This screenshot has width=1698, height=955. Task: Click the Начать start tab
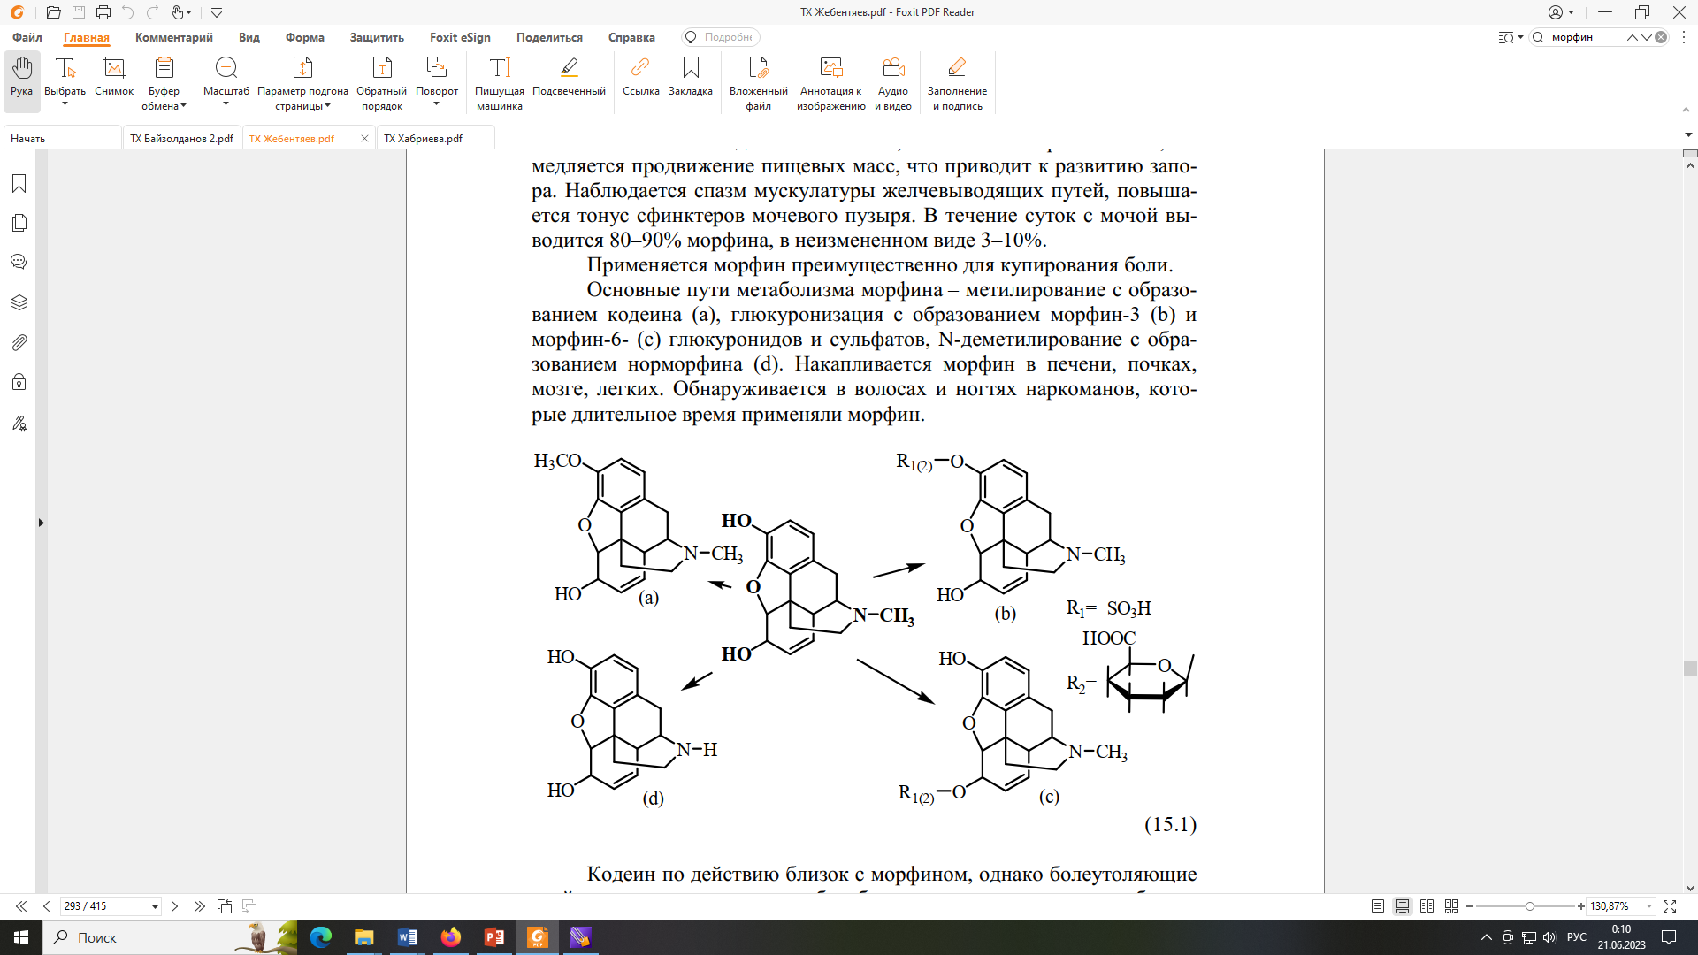tap(62, 138)
